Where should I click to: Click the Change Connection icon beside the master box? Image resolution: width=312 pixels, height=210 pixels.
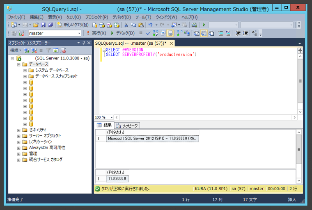click(x=21, y=33)
